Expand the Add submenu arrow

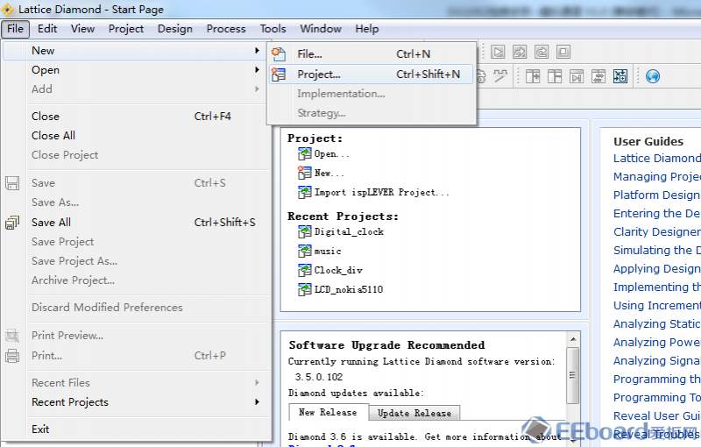pyautogui.click(x=257, y=89)
